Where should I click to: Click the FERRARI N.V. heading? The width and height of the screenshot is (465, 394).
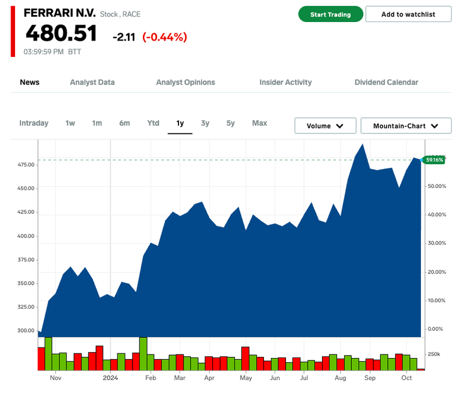[60, 13]
